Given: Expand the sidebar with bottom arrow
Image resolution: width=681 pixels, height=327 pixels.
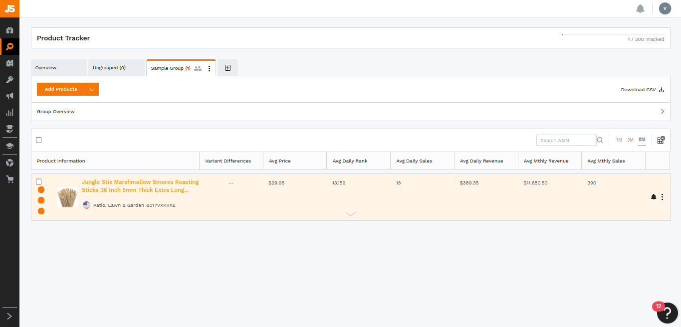Looking at the screenshot, I should point(9,316).
